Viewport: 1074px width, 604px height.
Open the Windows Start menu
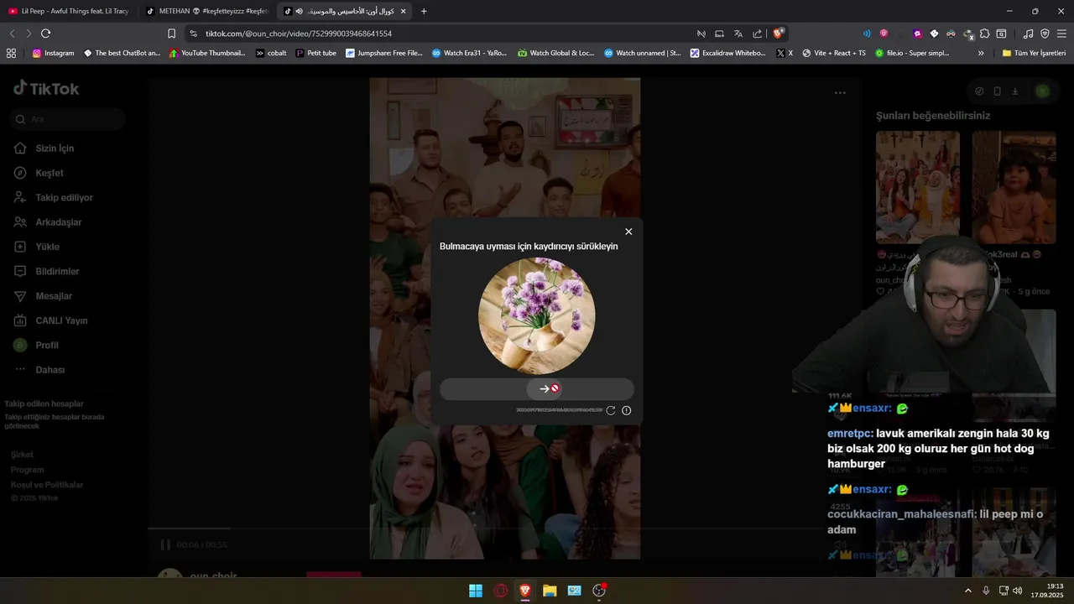[x=476, y=591]
